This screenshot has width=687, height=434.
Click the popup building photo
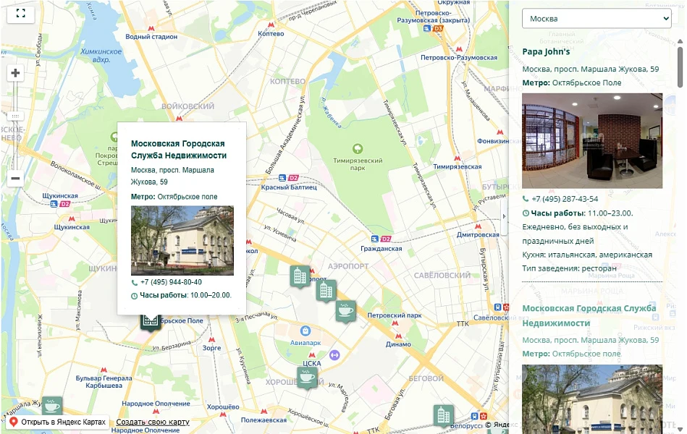(x=182, y=240)
